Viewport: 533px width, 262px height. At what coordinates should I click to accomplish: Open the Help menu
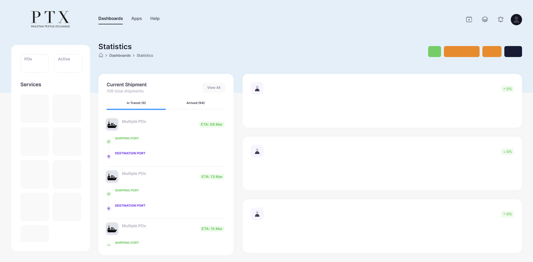155,19
